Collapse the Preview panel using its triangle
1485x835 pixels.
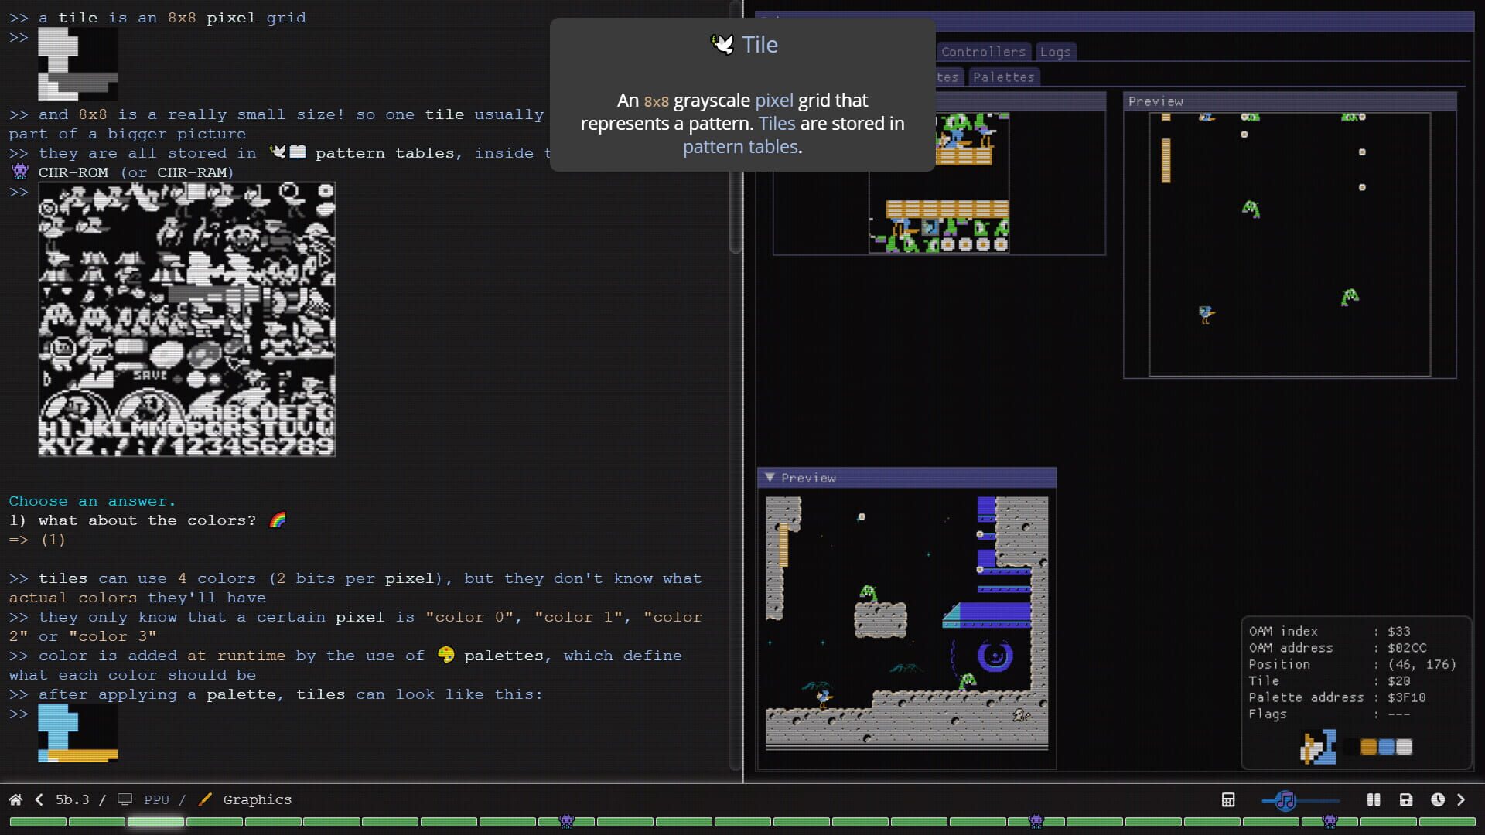click(x=770, y=478)
